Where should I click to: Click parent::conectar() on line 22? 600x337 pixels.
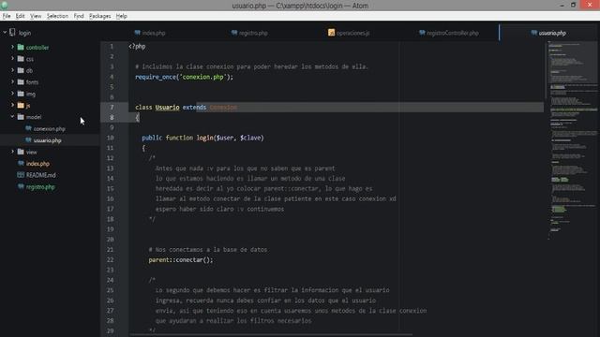coord(181,260)
